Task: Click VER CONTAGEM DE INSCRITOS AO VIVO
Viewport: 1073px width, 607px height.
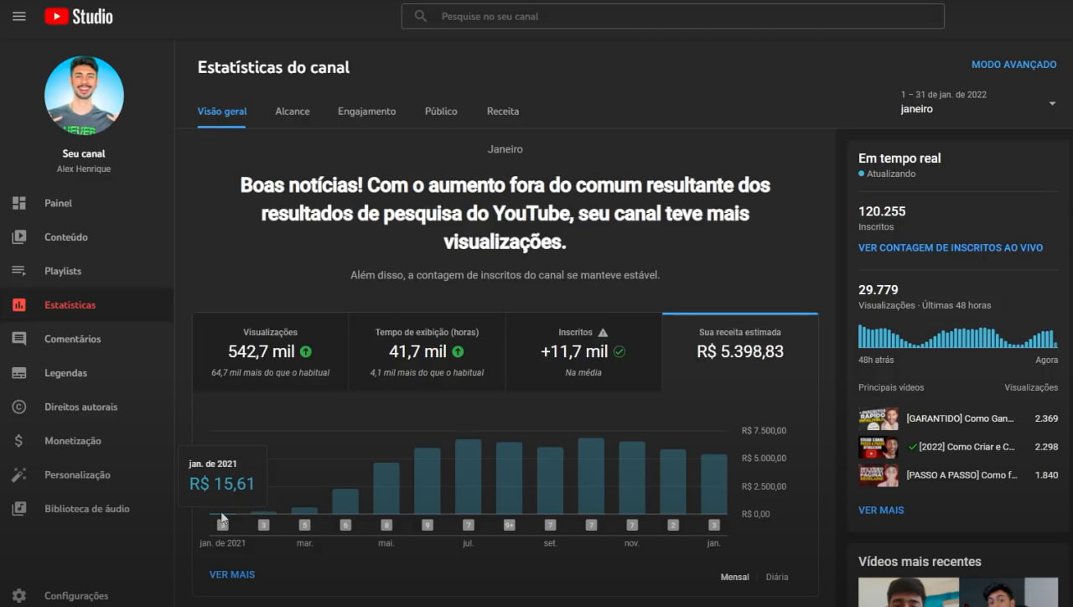Action: 951,248
